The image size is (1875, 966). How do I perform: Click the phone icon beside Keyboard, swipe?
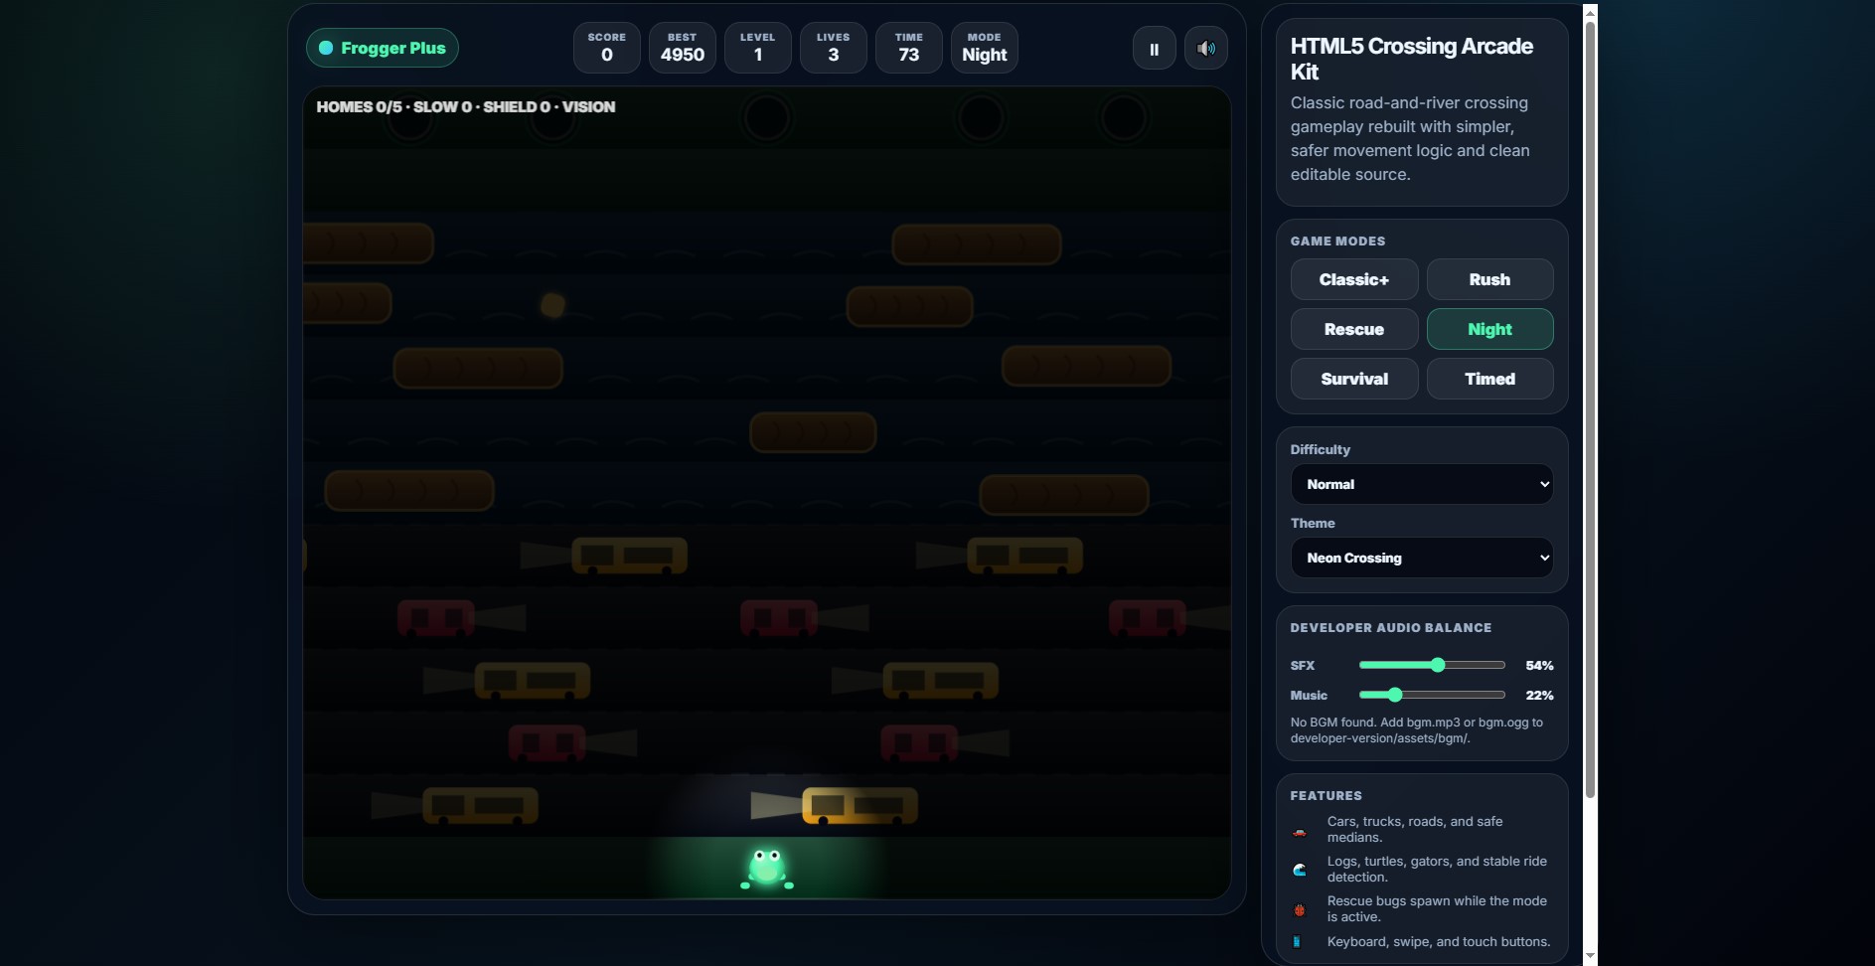pyautogui.click(x=1296, y=941)
